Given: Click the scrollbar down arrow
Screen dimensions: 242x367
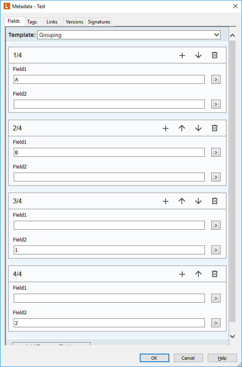Looking at the screenshot, I should pos(232,336).
